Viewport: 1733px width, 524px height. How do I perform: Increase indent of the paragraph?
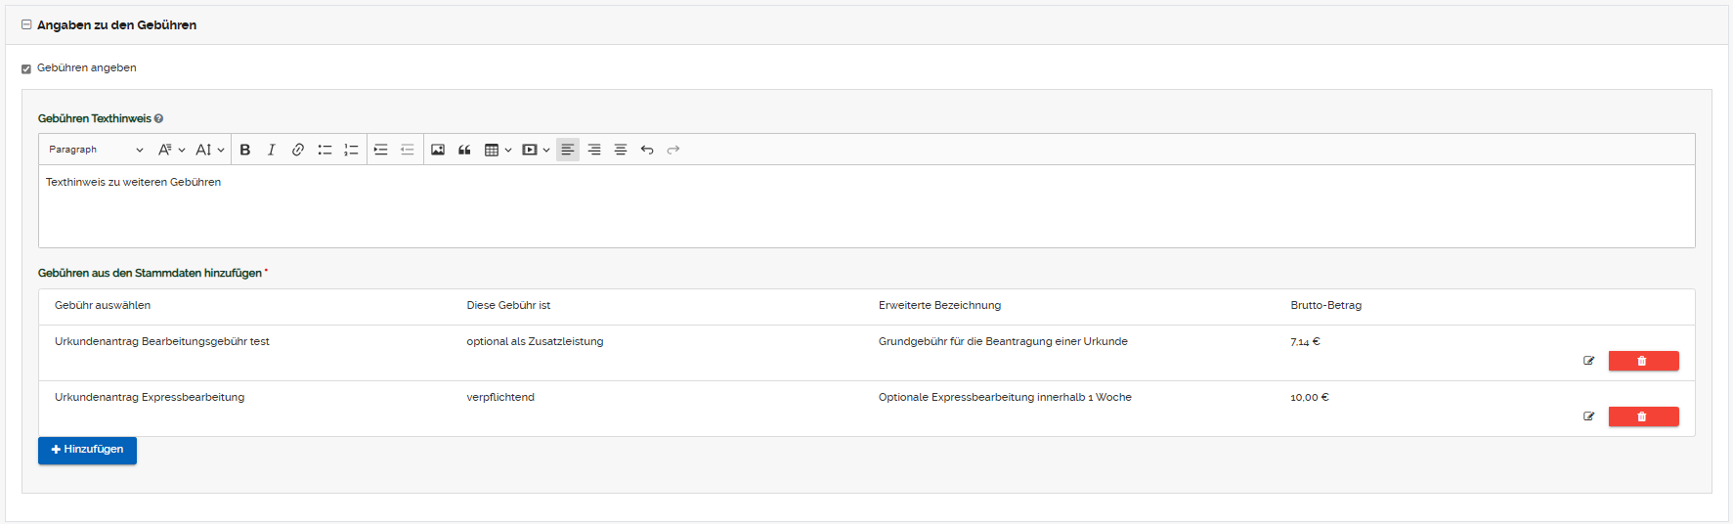pos(381,150)
